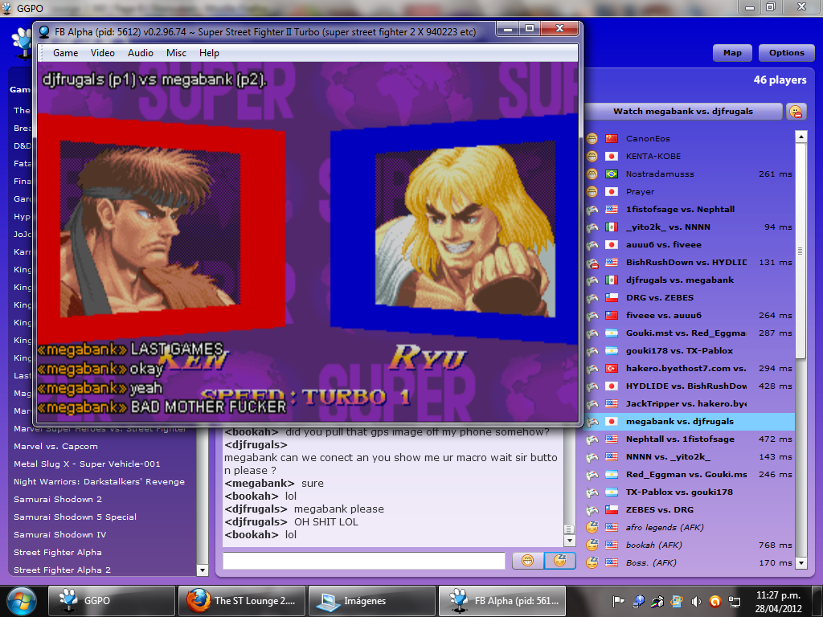
Task: Select match auuu6 vs. fiveee
Action: pyautogui.click(x=690, y=244)
